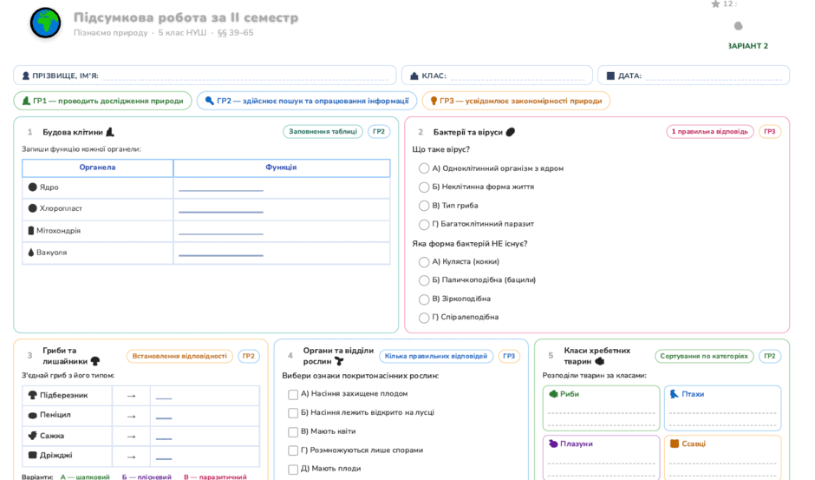Viewport: 815px width, 480px height.
Task: Click the star rating icon near 12
Action: coord(715,4)
